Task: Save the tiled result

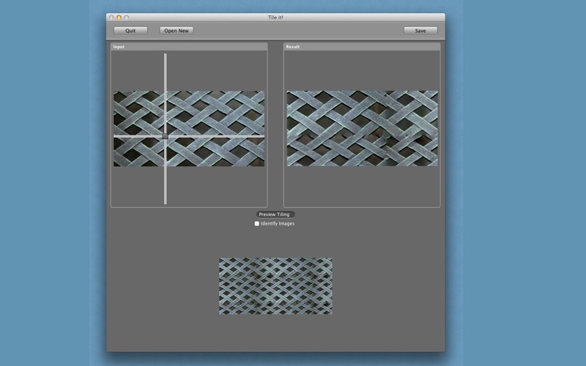Action: click(x=420, y=31)
